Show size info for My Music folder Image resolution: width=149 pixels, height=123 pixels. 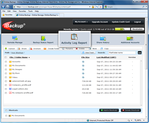pos(83,73)
